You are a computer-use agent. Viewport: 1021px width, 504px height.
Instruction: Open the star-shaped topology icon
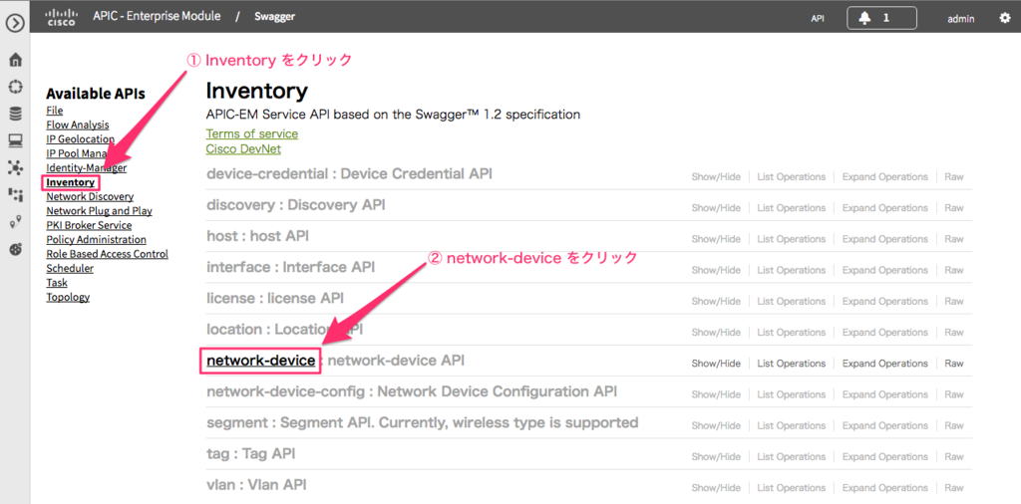(x=16, y=167)
